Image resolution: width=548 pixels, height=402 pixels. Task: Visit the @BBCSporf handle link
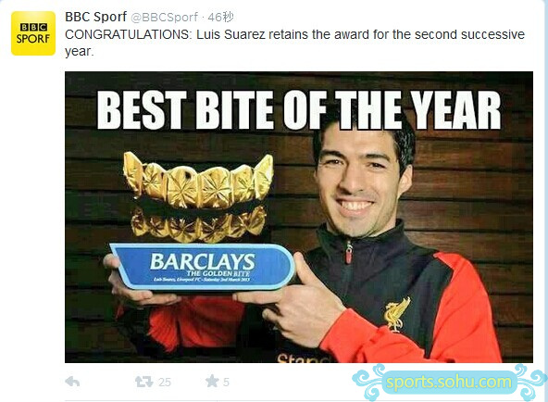[x=164, y=17]
